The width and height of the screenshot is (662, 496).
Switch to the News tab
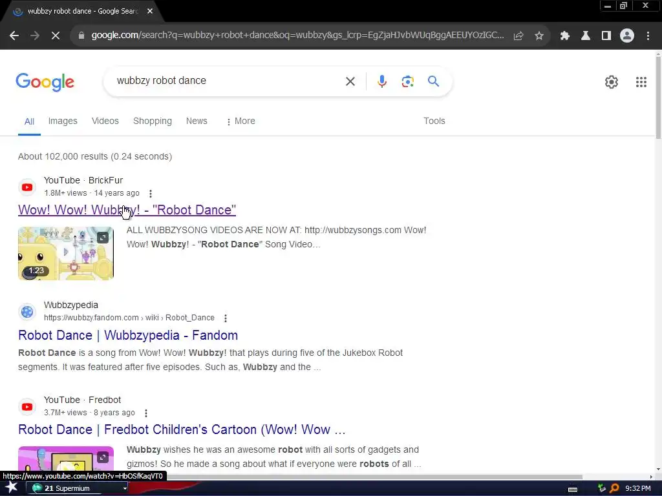[x=197, y=121]
